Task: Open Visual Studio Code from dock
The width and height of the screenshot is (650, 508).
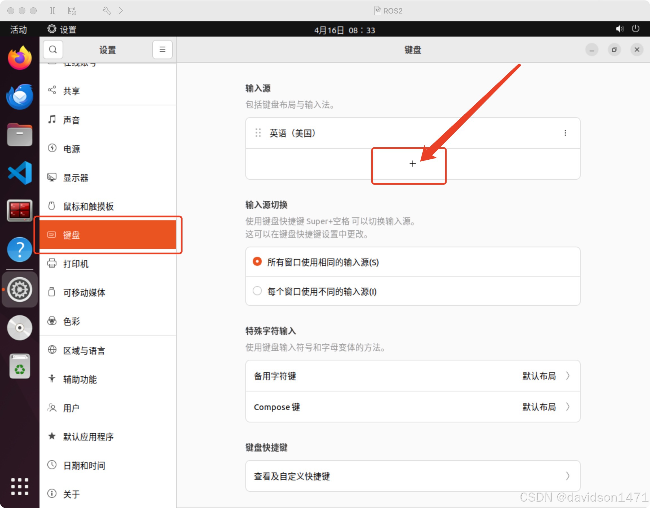Action: coord(20,173)
